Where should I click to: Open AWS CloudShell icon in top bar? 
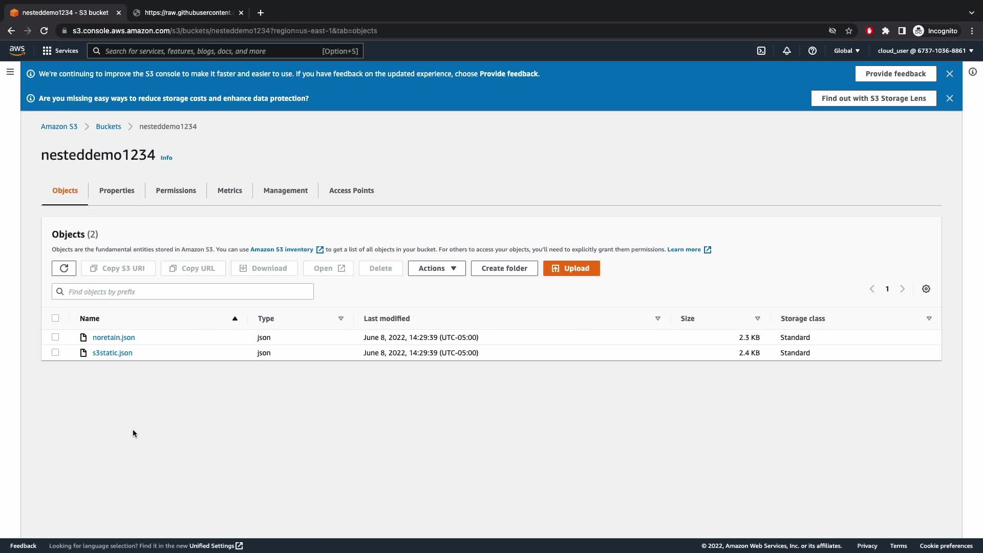(761, 51)
